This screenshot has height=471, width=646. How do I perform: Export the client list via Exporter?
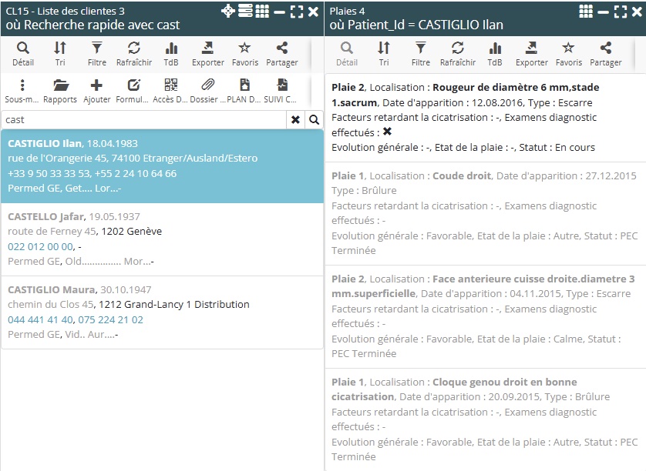(207, 53)
